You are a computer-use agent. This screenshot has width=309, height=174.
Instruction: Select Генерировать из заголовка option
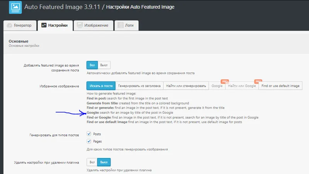[139, 86]
